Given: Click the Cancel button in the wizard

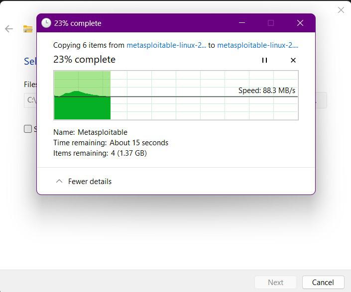Looking at the screenshot, I should point(323,283).
